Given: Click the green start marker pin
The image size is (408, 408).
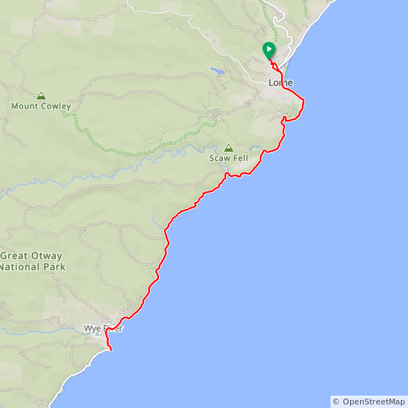Looking at the screenshot, I should point(269,50).
